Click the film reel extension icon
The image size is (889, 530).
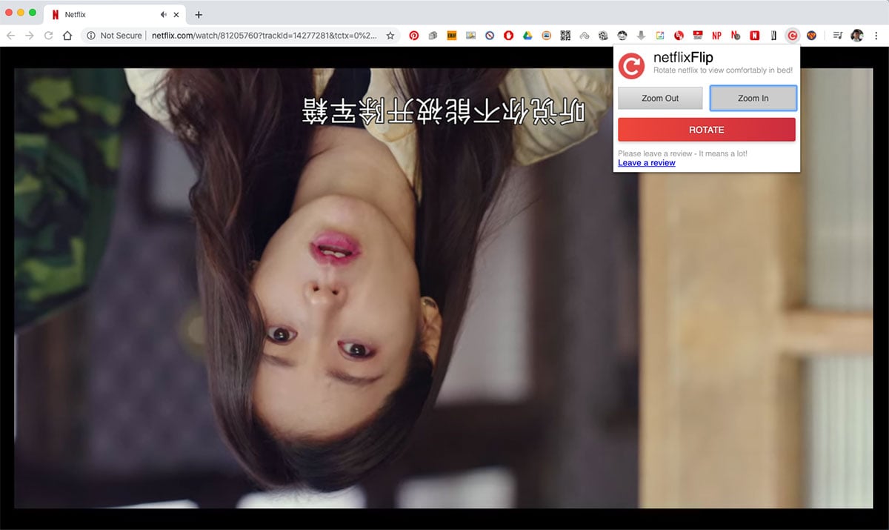tap(602, 35)
